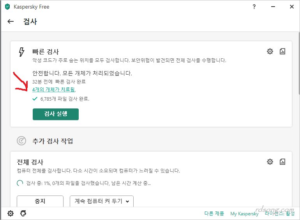This screenshot has width=300, height=220.
Task: Click the 전체 검사 progress spinner
Action: (x=20, y=183)
